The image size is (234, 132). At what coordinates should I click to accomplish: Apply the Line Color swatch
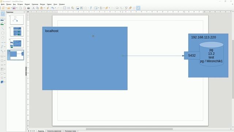[x=2, y=19]
